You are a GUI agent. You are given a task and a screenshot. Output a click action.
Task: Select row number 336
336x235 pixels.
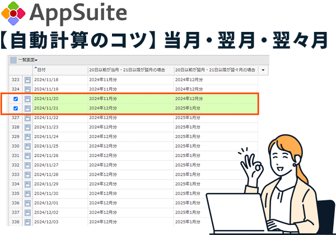coord(15,203)
